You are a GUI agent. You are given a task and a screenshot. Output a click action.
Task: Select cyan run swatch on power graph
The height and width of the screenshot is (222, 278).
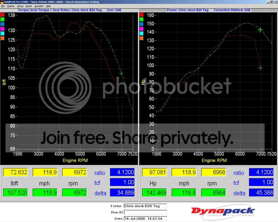(x=141, y=33)
